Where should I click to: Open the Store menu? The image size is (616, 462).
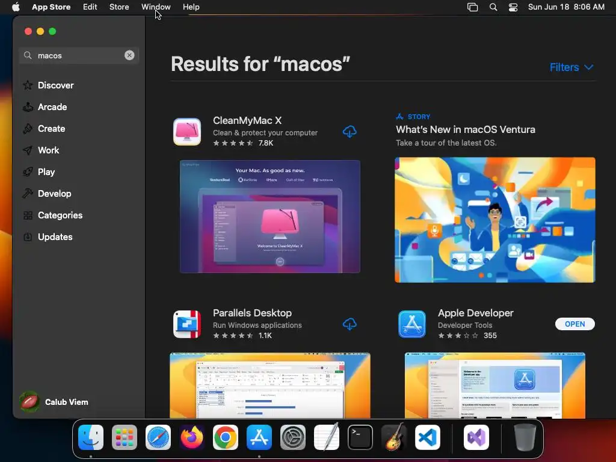(119, 7)
